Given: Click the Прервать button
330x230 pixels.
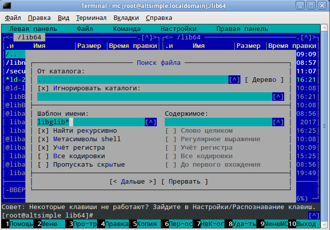Looking at the screenshot, I should pyautogui.click(x=185, y=182).
